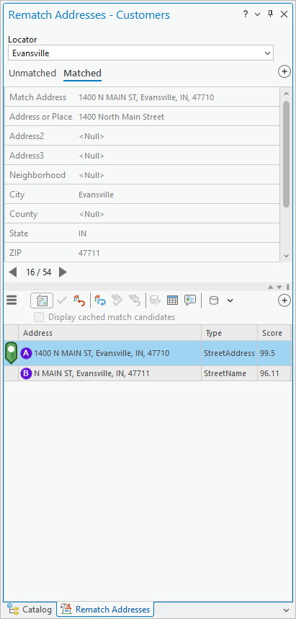Click the rematch refresh icon with blue arrows
The image size is (296, 619).
click(x=100, y=300)
